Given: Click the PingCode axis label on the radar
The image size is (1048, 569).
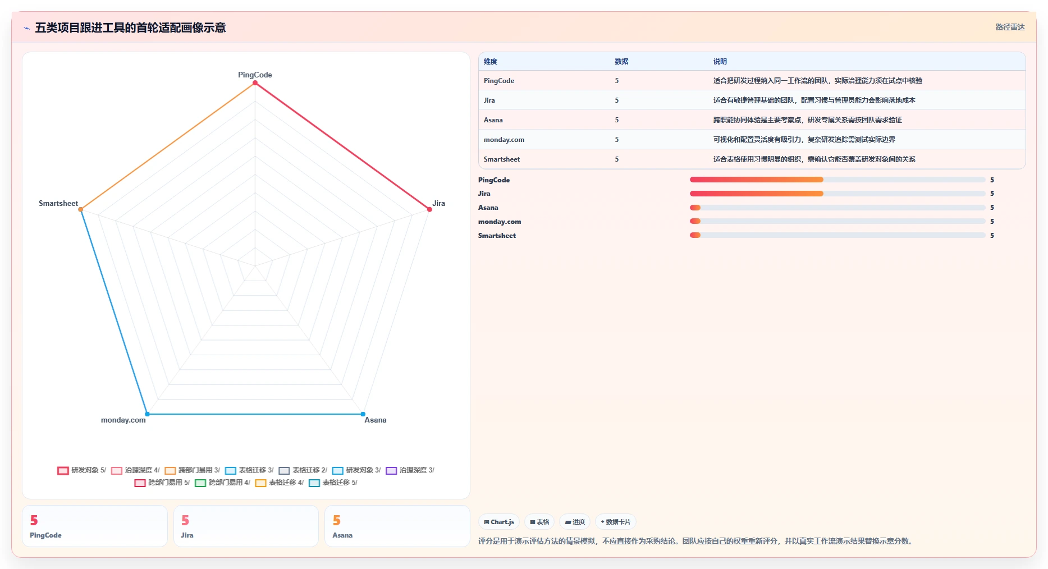Looking at the screenshot, I should point(255,75).
